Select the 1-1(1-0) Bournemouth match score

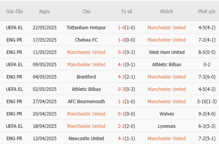(x=126, y=101)
